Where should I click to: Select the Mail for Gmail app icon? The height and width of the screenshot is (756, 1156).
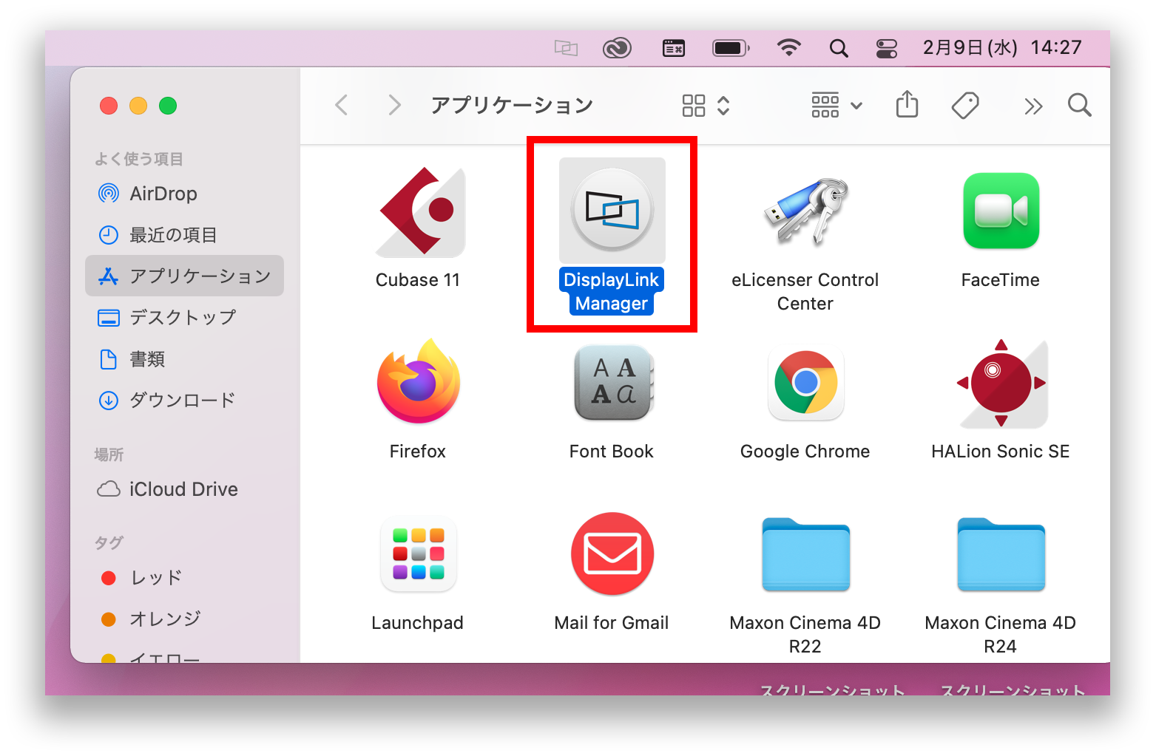[612, 554]
